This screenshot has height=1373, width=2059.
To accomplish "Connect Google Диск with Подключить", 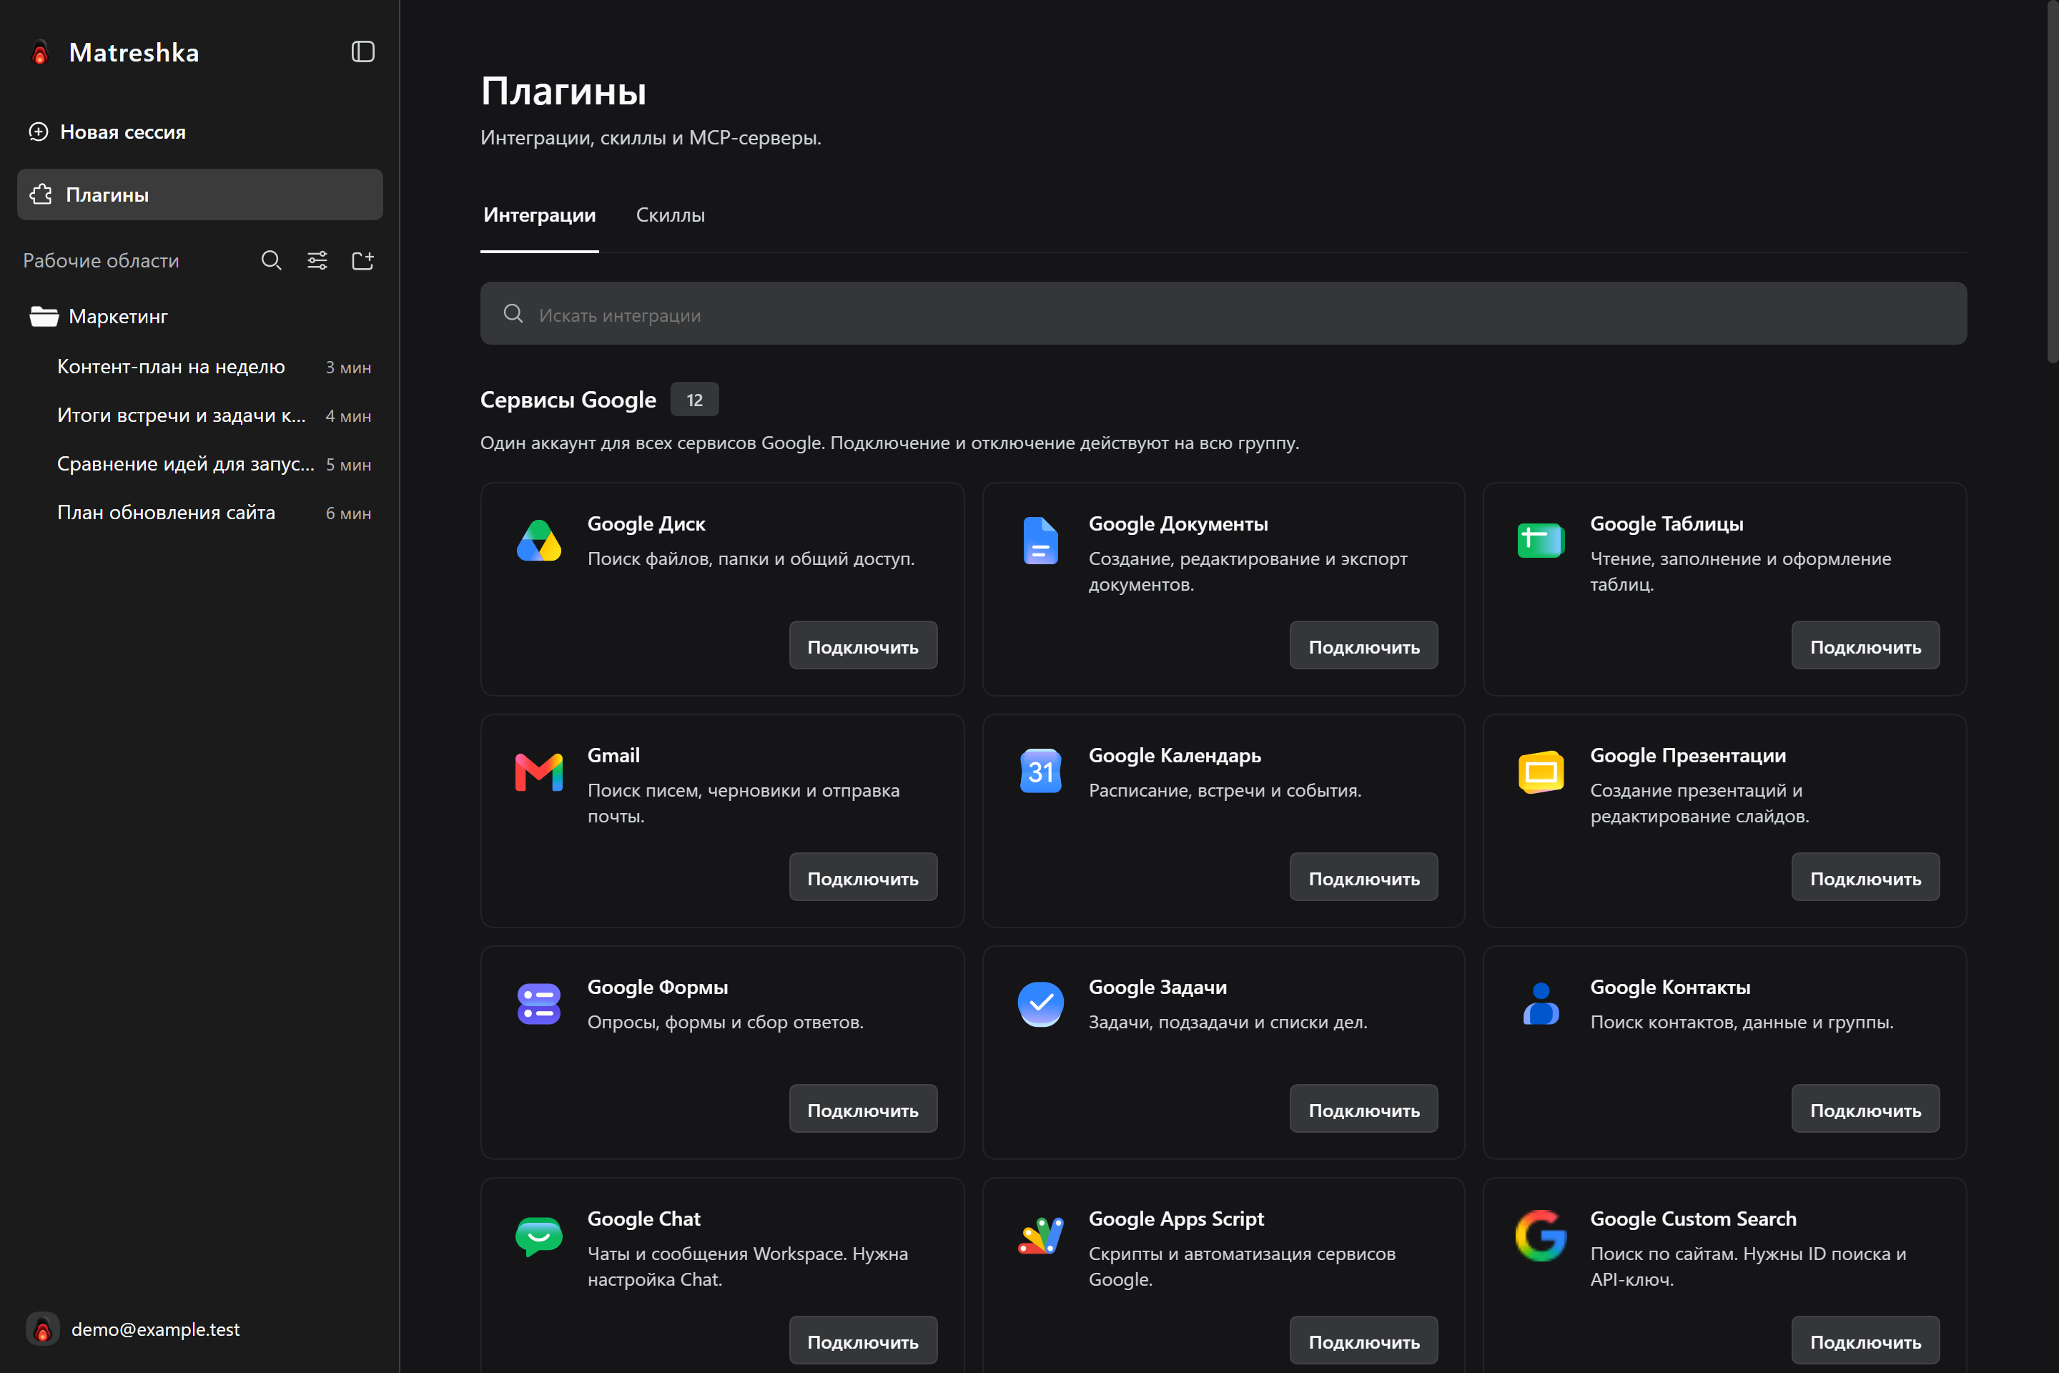I will [x=863, y=645].
